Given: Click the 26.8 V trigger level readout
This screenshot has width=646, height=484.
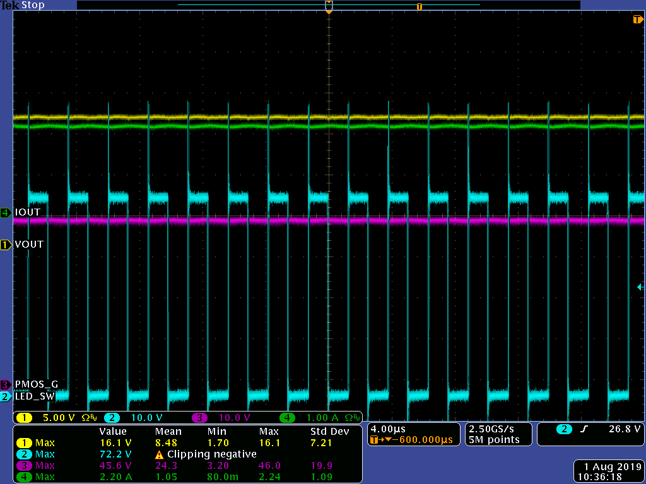Looking at the screenshot, I should tap(625, 429).
